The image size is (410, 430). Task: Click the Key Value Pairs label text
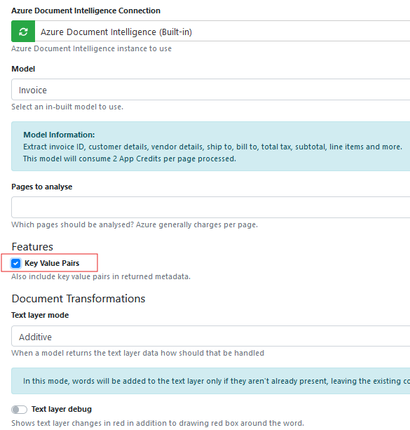(x=52, y=263)
